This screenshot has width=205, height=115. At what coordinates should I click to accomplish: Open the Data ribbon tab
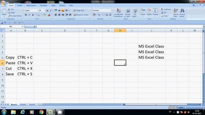coord(53,5)
